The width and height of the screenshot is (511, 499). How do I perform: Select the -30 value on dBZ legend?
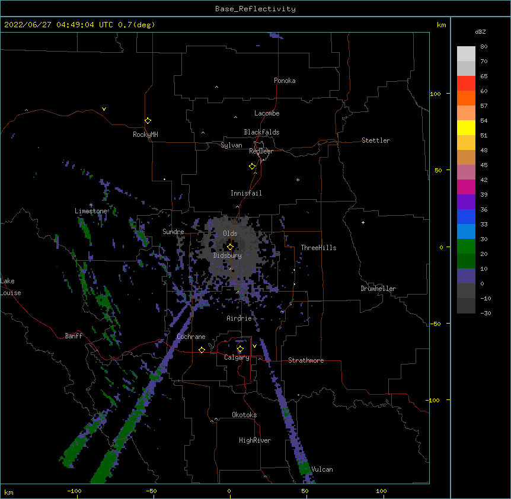[486, 313]
